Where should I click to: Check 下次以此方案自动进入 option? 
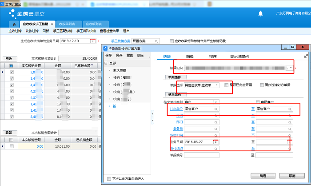coord(110,179)
